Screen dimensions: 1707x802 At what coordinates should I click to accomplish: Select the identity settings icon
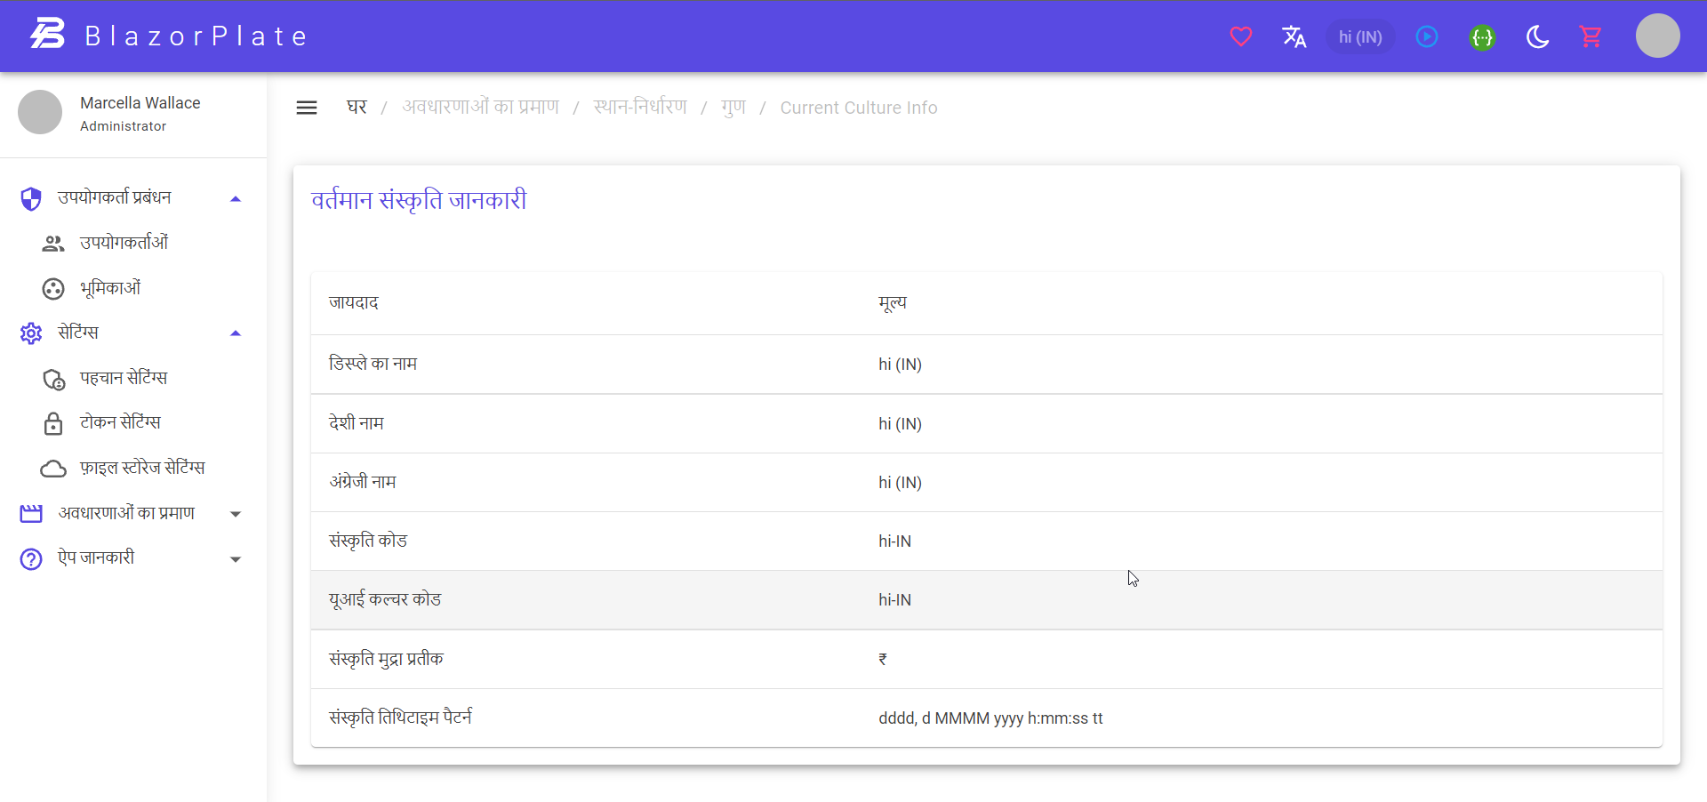point(52,379)
